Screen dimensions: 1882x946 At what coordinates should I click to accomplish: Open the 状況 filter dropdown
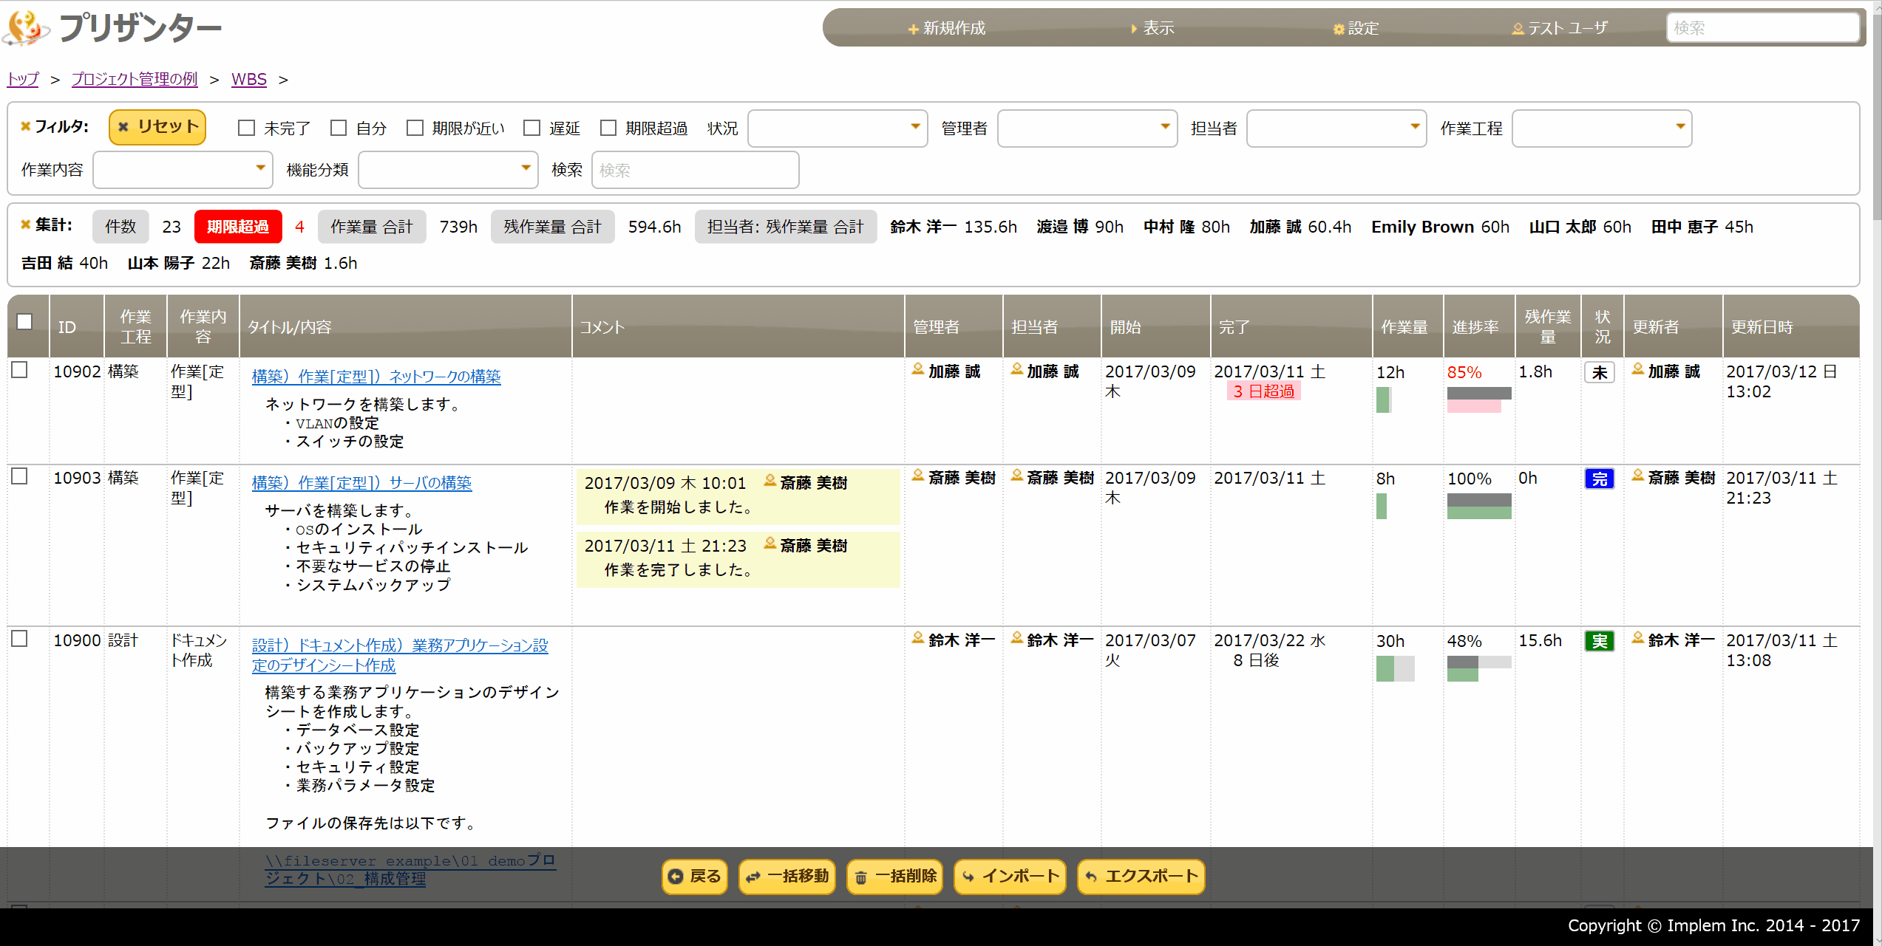838,128
